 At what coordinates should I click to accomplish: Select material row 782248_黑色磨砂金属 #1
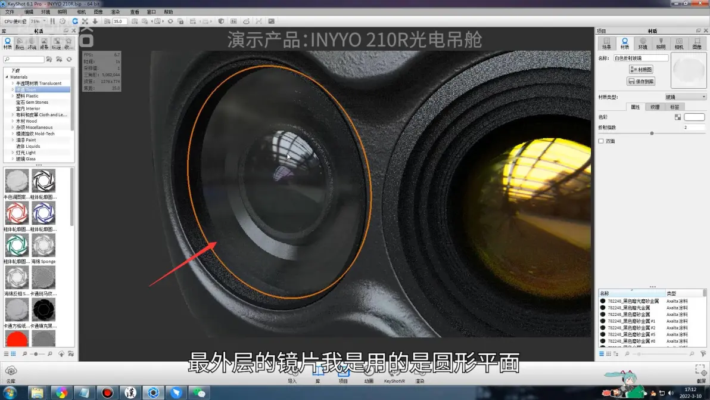coord(631,321)
